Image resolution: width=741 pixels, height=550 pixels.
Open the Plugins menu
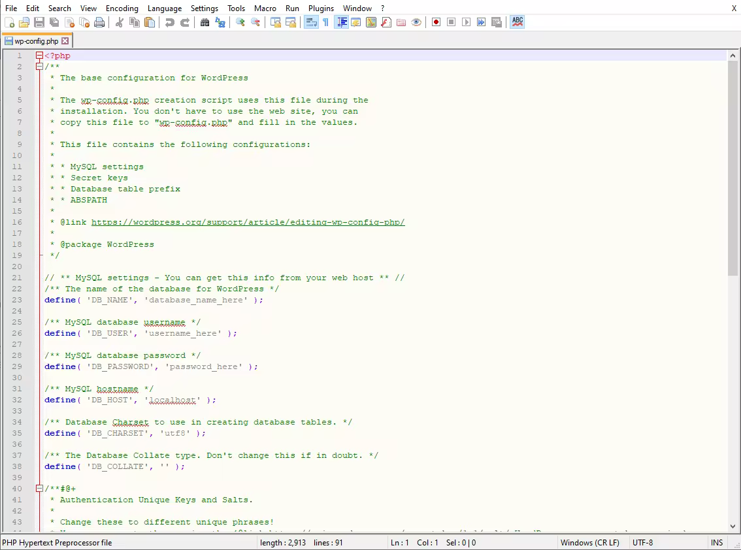coord(321,8)
